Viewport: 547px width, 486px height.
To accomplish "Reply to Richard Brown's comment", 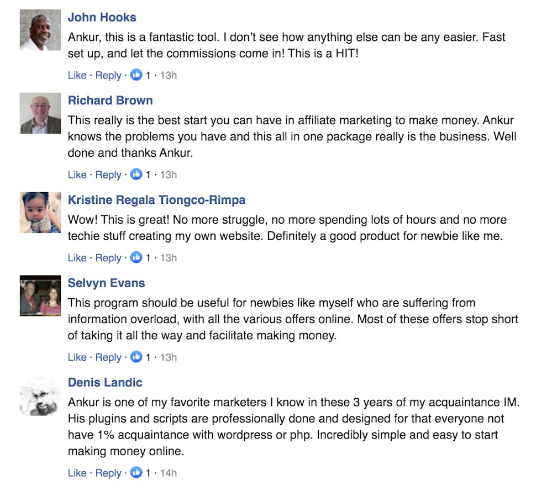I will click(x=108, y=175).
